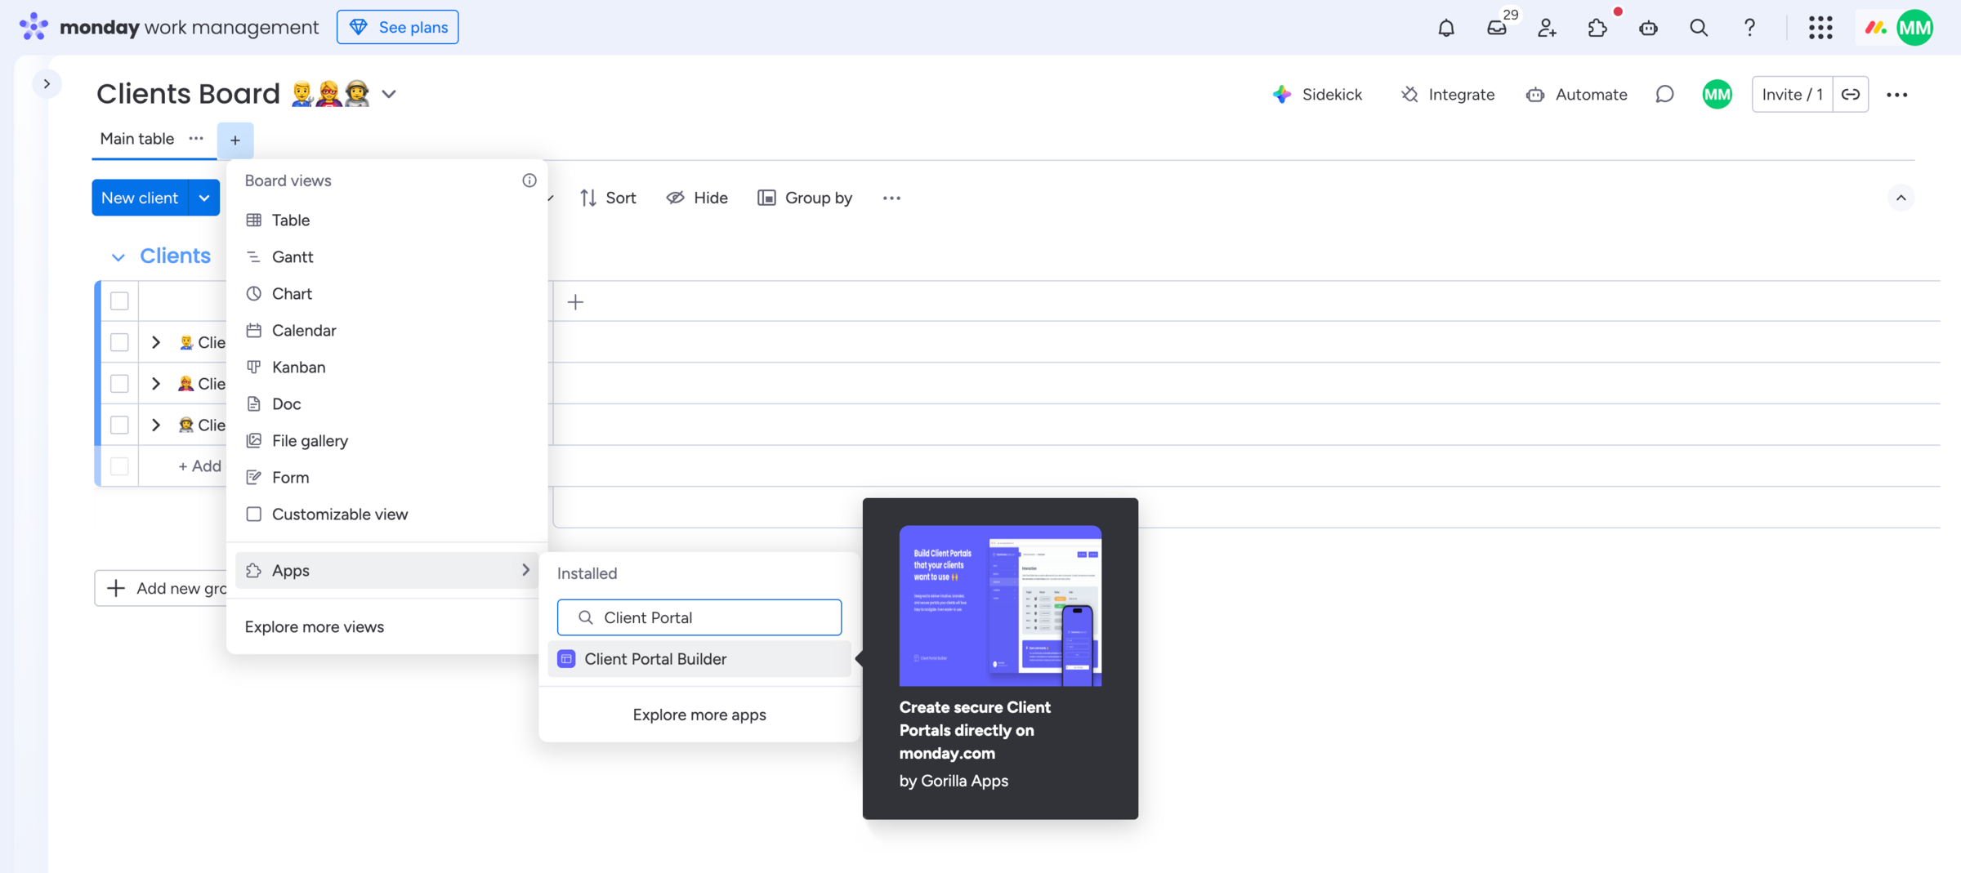Select Kanban from Board views
1961x873 pixels.
tap(298, 367)
